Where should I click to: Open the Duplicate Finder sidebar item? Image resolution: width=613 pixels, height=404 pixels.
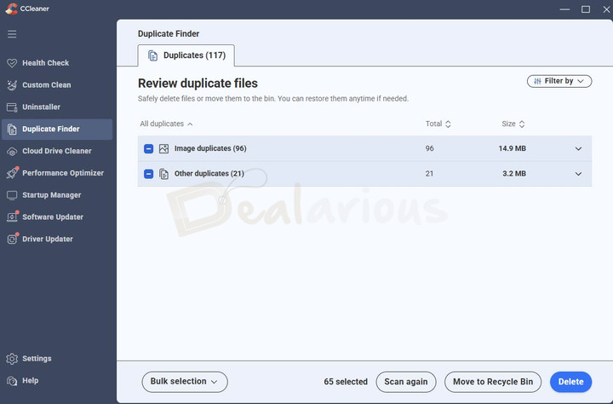click(x=57, y=130)
